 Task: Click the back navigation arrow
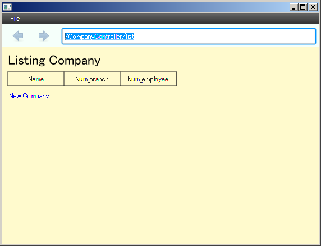pos(18,36)
